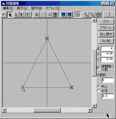116x119 pixels.
Task: Select the 中心 radio button
Action: click(98, 86)
